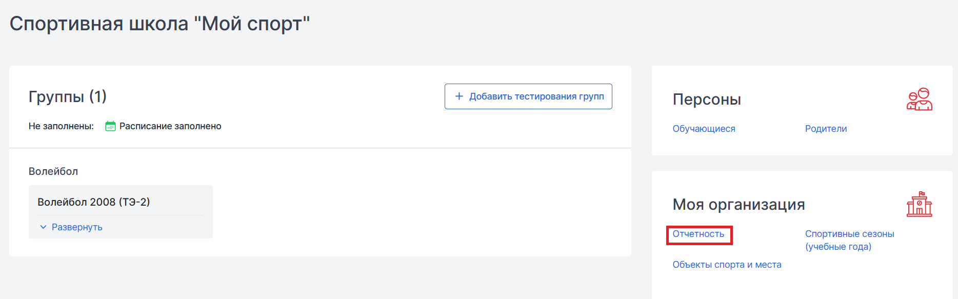Image resolution: width=958 pixels, height=299 pixels.
Task: Open Объекты спорта и места link
Action: pyautogui.click(x=727, y=265)
